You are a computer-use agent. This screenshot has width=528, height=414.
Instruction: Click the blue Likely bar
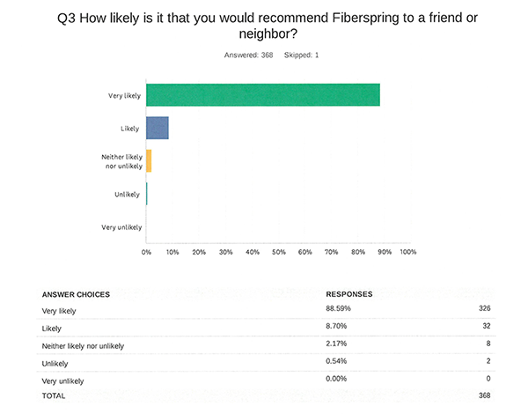(157, 129)
